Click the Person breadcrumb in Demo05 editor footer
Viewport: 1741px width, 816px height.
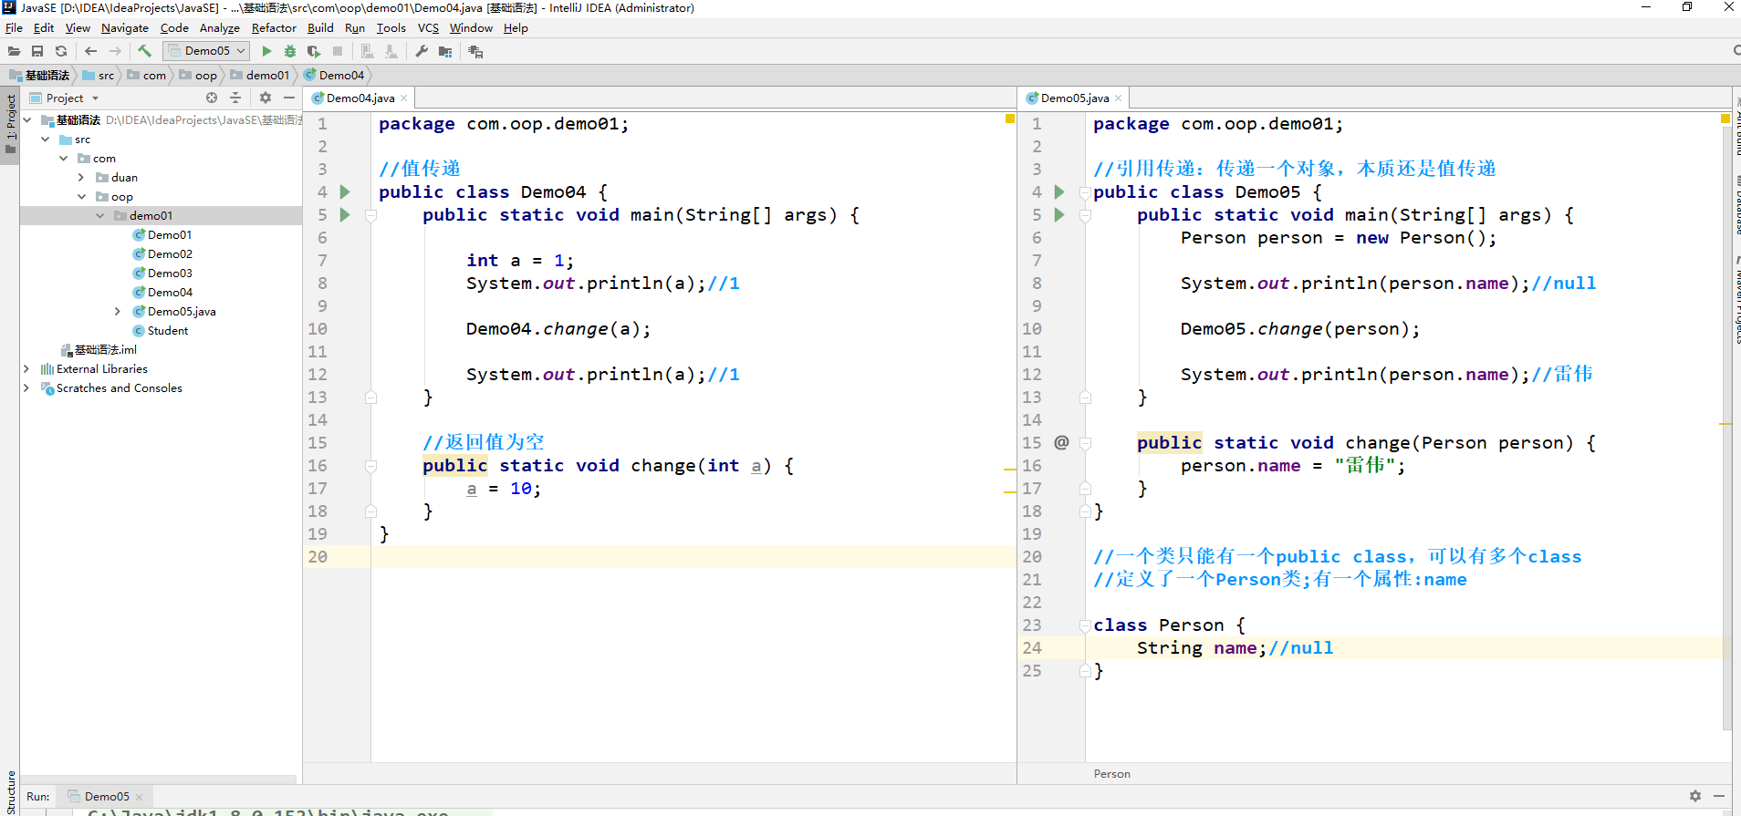(1111, 773)
